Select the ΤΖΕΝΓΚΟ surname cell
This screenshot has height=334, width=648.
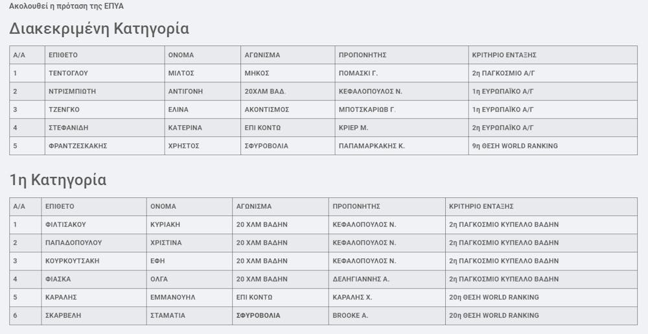[64, 110]
